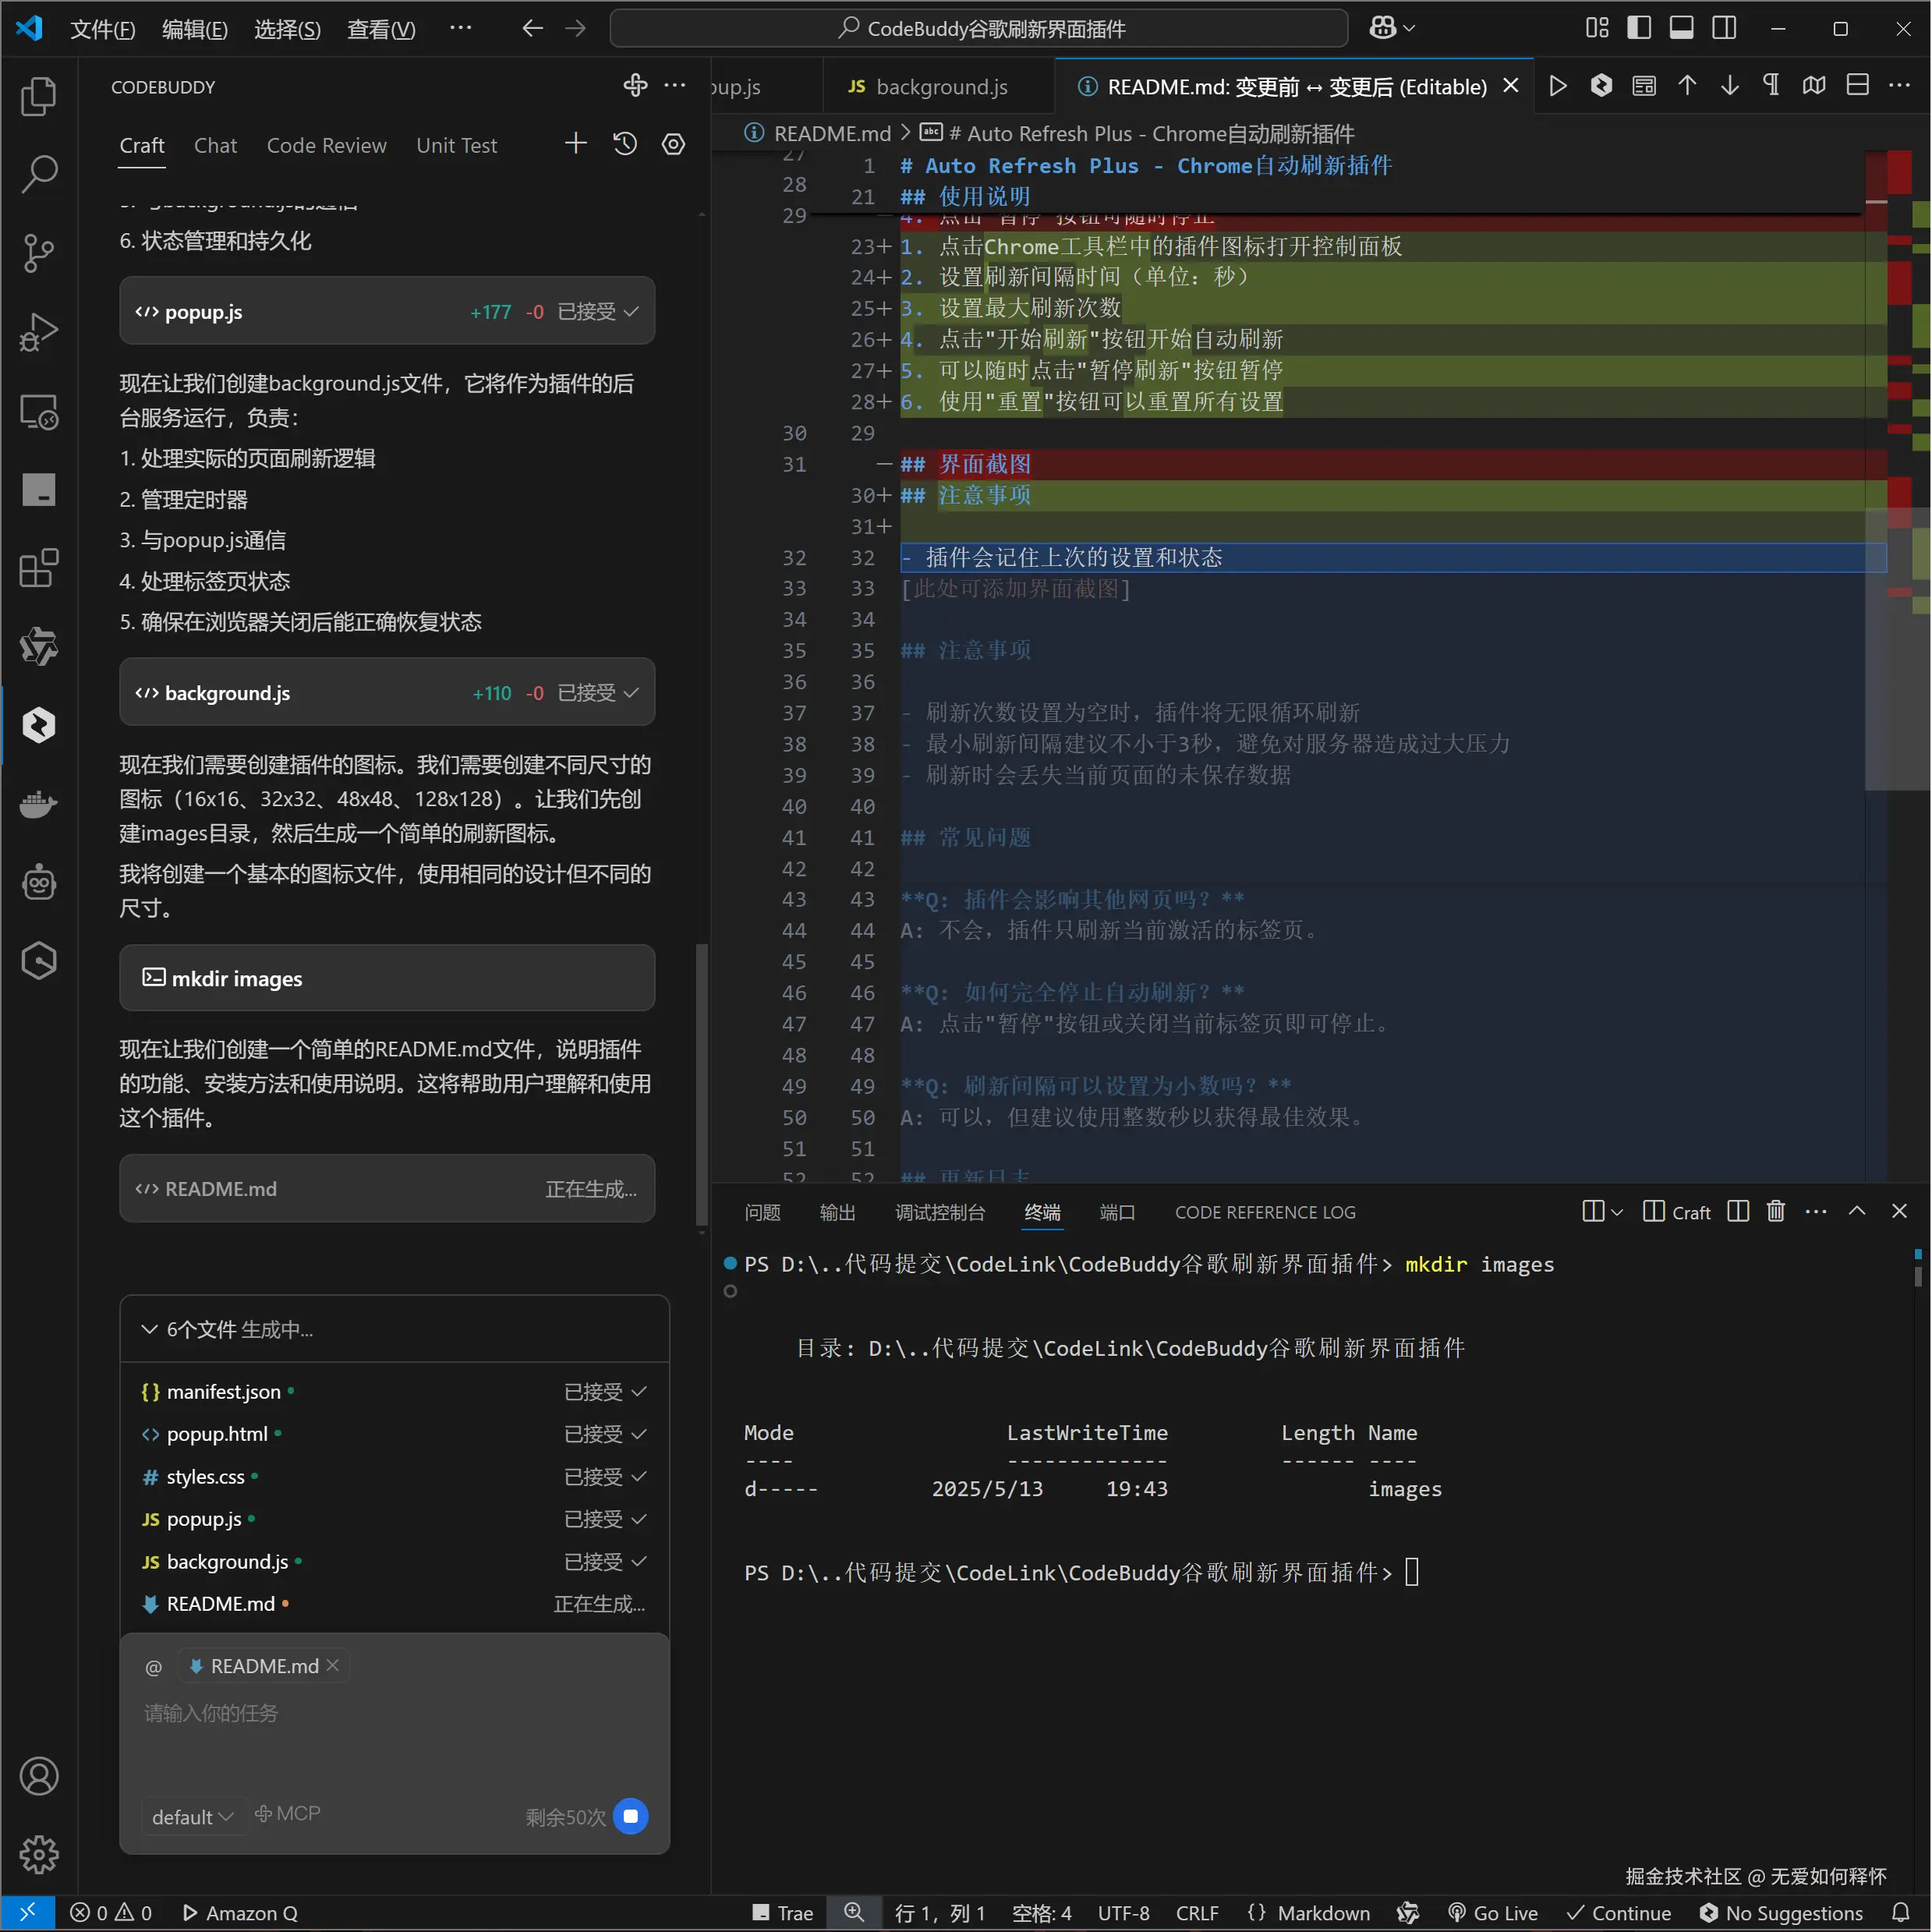
Task: Toggle whitespace display with pilcrow icon
Action: pyautogui.click(x=1771, y=86)
